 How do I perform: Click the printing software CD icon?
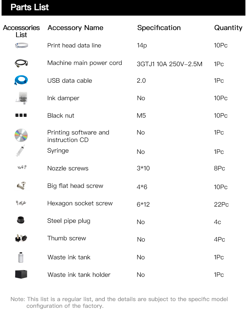tap(21, 135)
